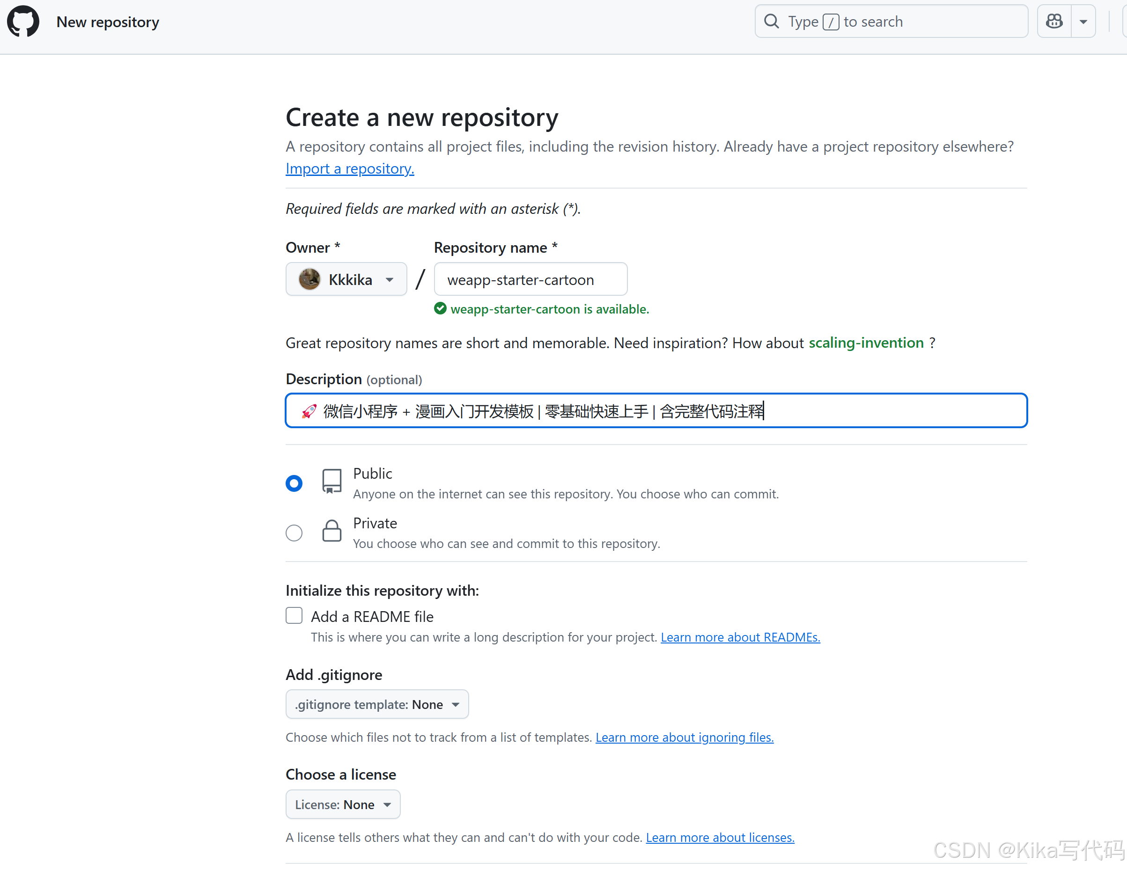Focus the Repository name input field
1127x869 pixels.
coord(530,279)
